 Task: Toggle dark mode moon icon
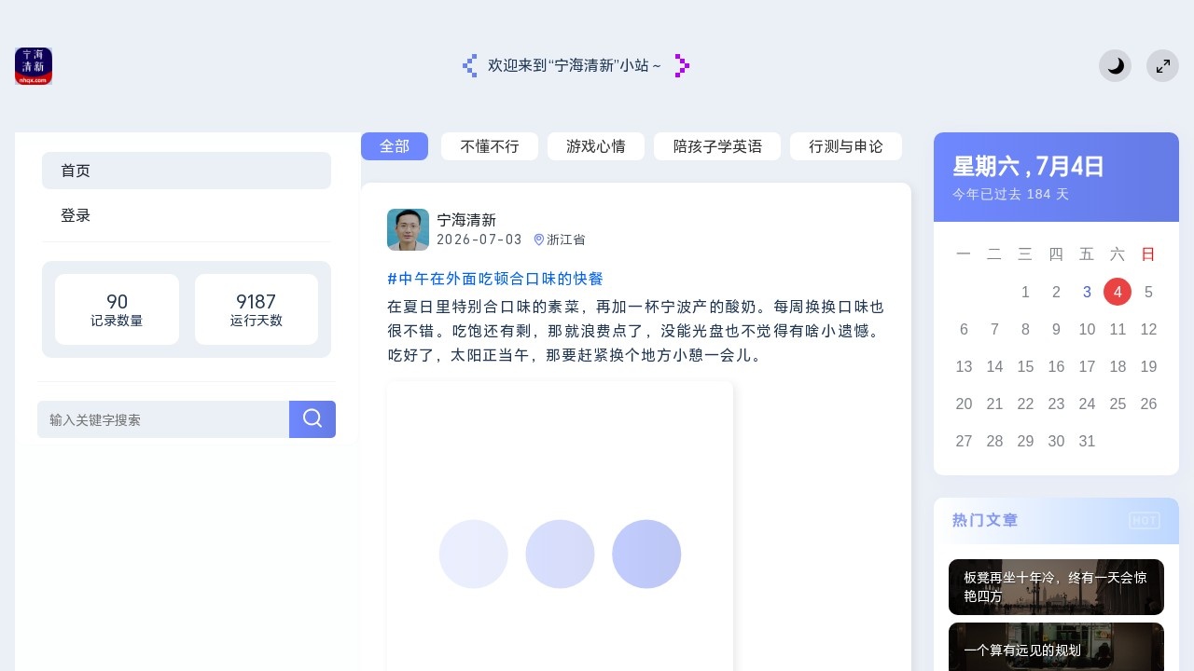point(1116,66)
